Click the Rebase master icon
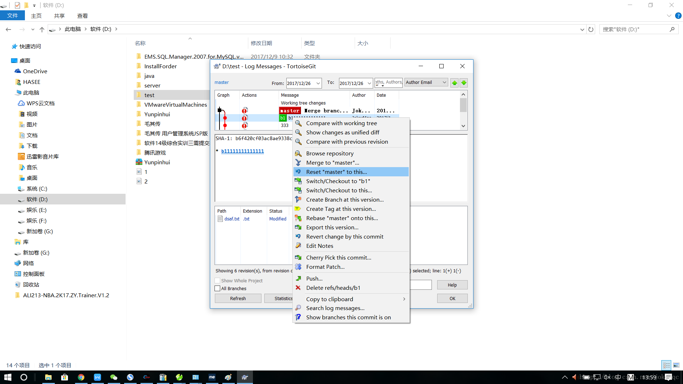 [x=298, y=218]
